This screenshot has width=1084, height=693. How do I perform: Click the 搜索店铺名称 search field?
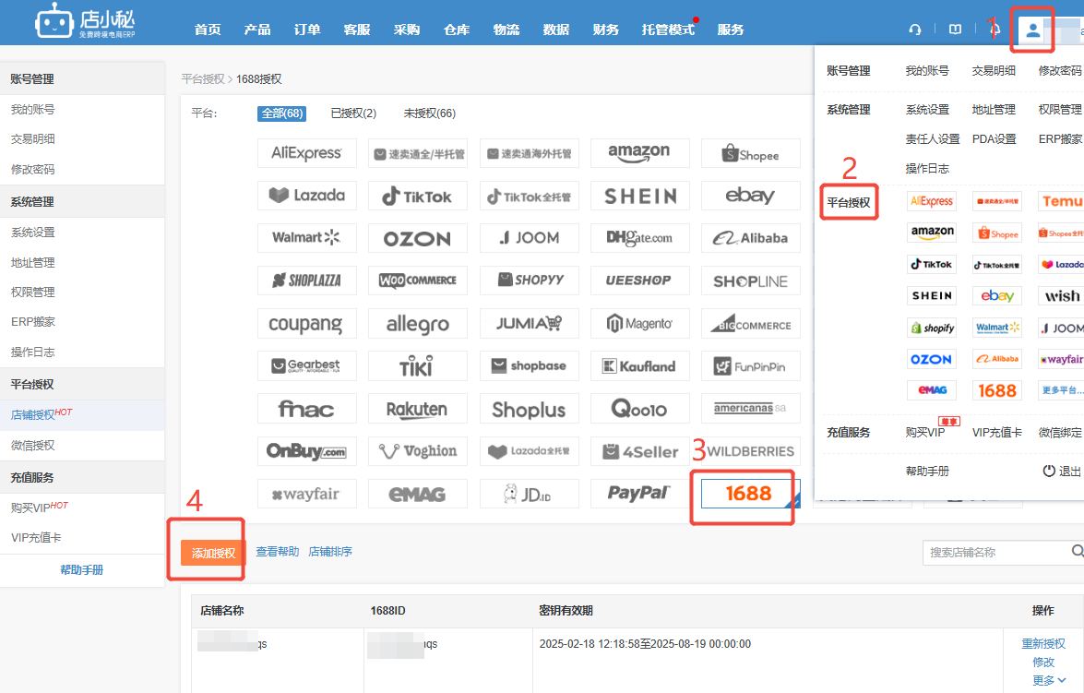point(995,553)
